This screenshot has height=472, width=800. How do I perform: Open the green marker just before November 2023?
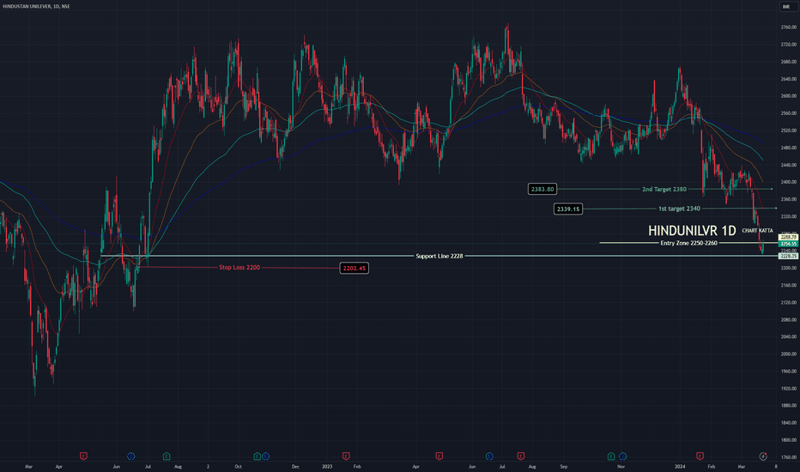(611, 457)
